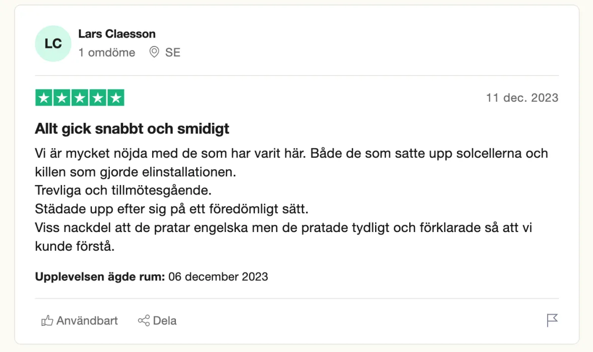Open review title 'Allt gick snabbt och smidigt'
The image size is (593, 352).
[x=132, y=129]
